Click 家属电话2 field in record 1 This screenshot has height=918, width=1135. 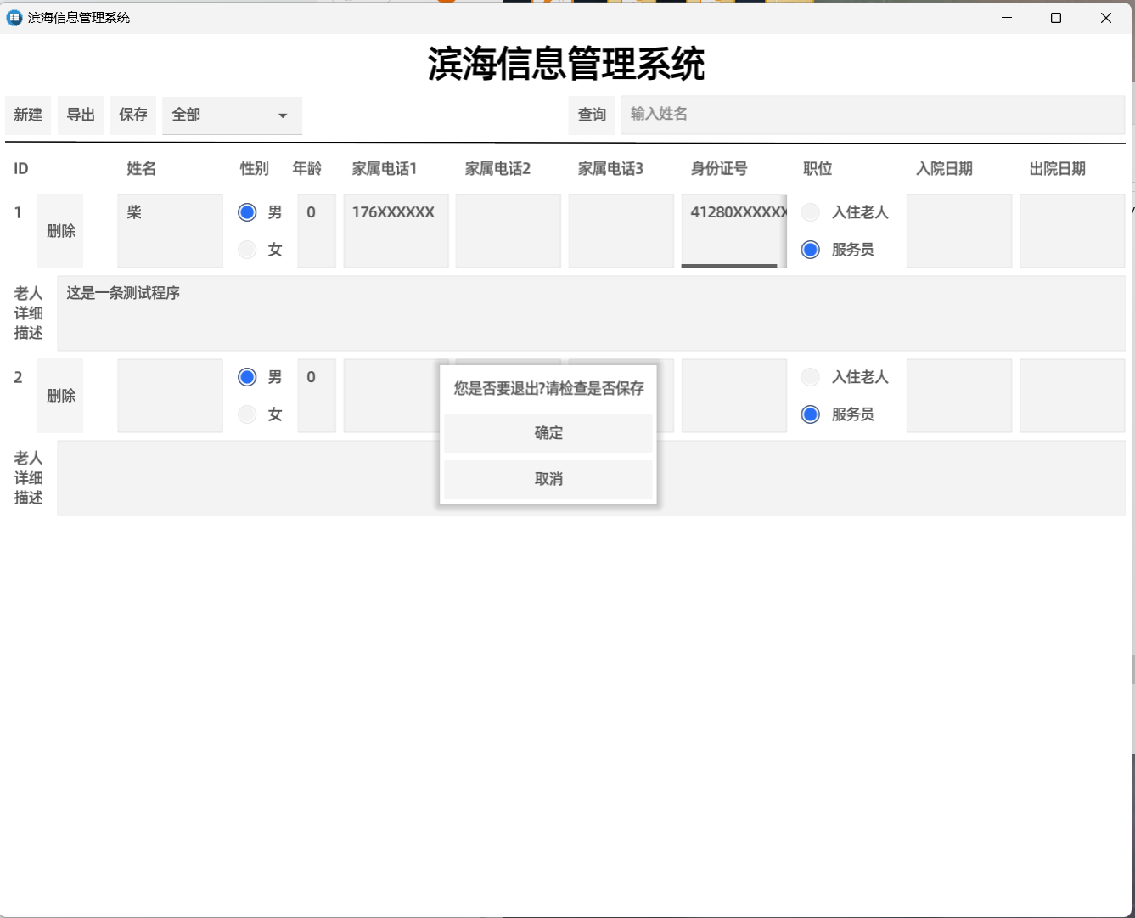point(509,231)
